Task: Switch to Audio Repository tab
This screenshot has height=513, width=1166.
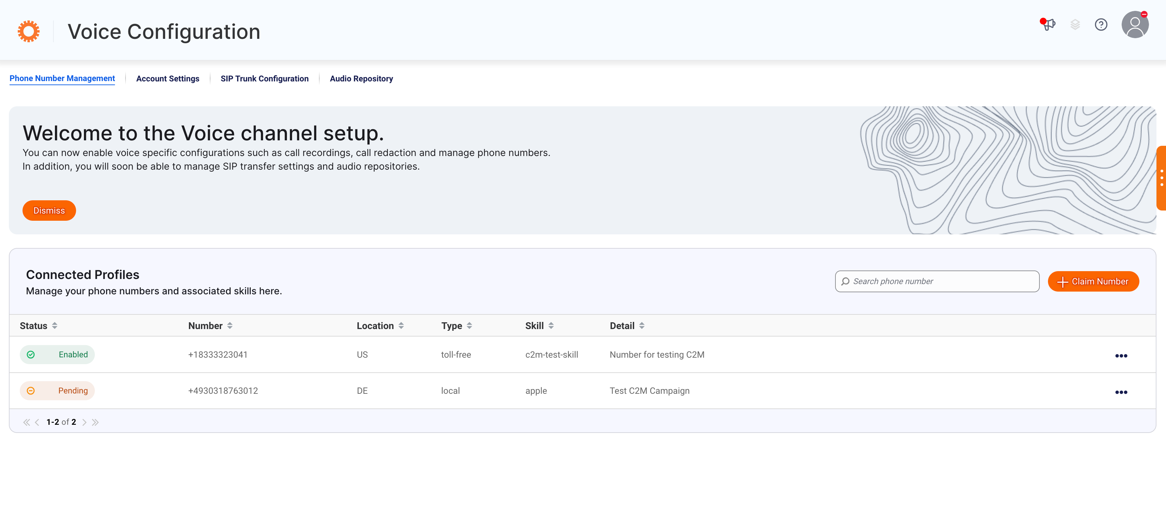Action: [361, 79]
